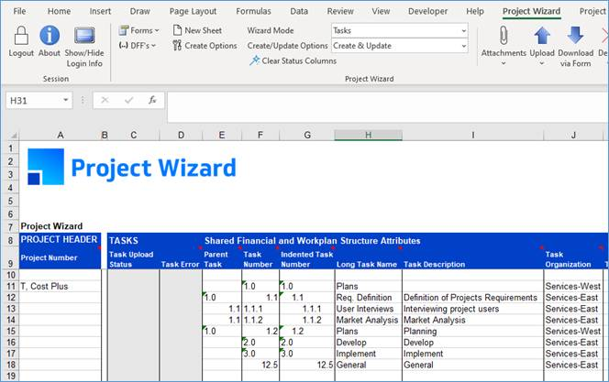Open the Formulas ribbon tab
609x382 pixels.
251,11
